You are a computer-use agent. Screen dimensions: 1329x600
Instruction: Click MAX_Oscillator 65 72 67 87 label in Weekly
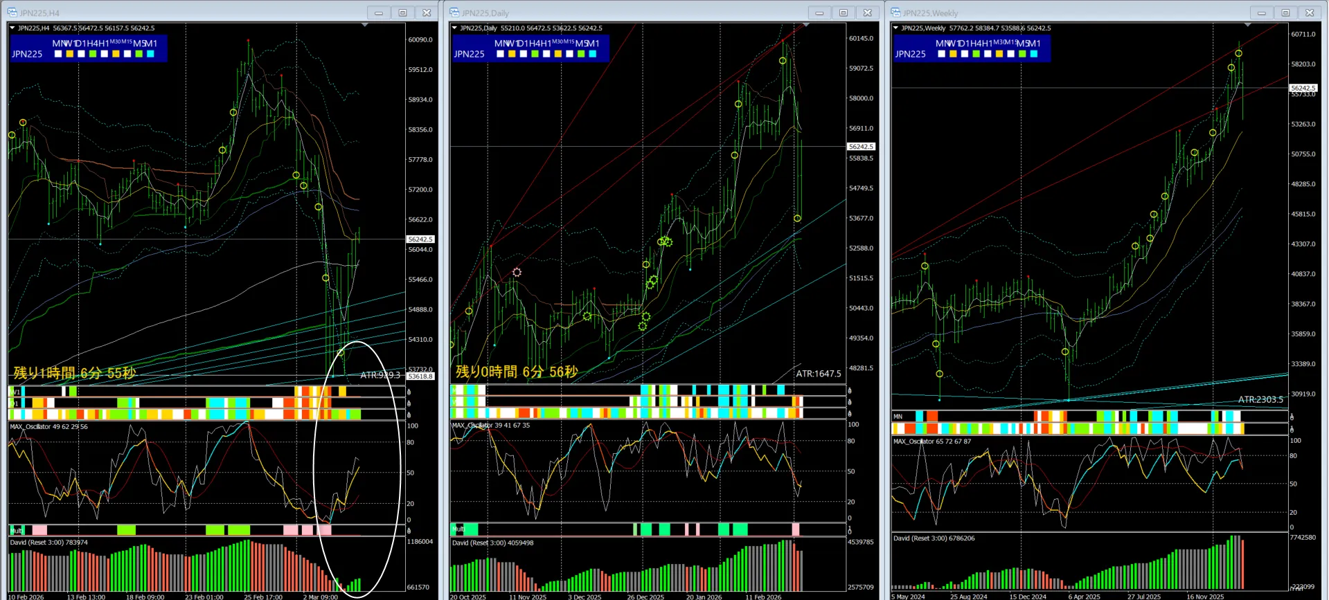pyautogui.click(x=932, y=442)
